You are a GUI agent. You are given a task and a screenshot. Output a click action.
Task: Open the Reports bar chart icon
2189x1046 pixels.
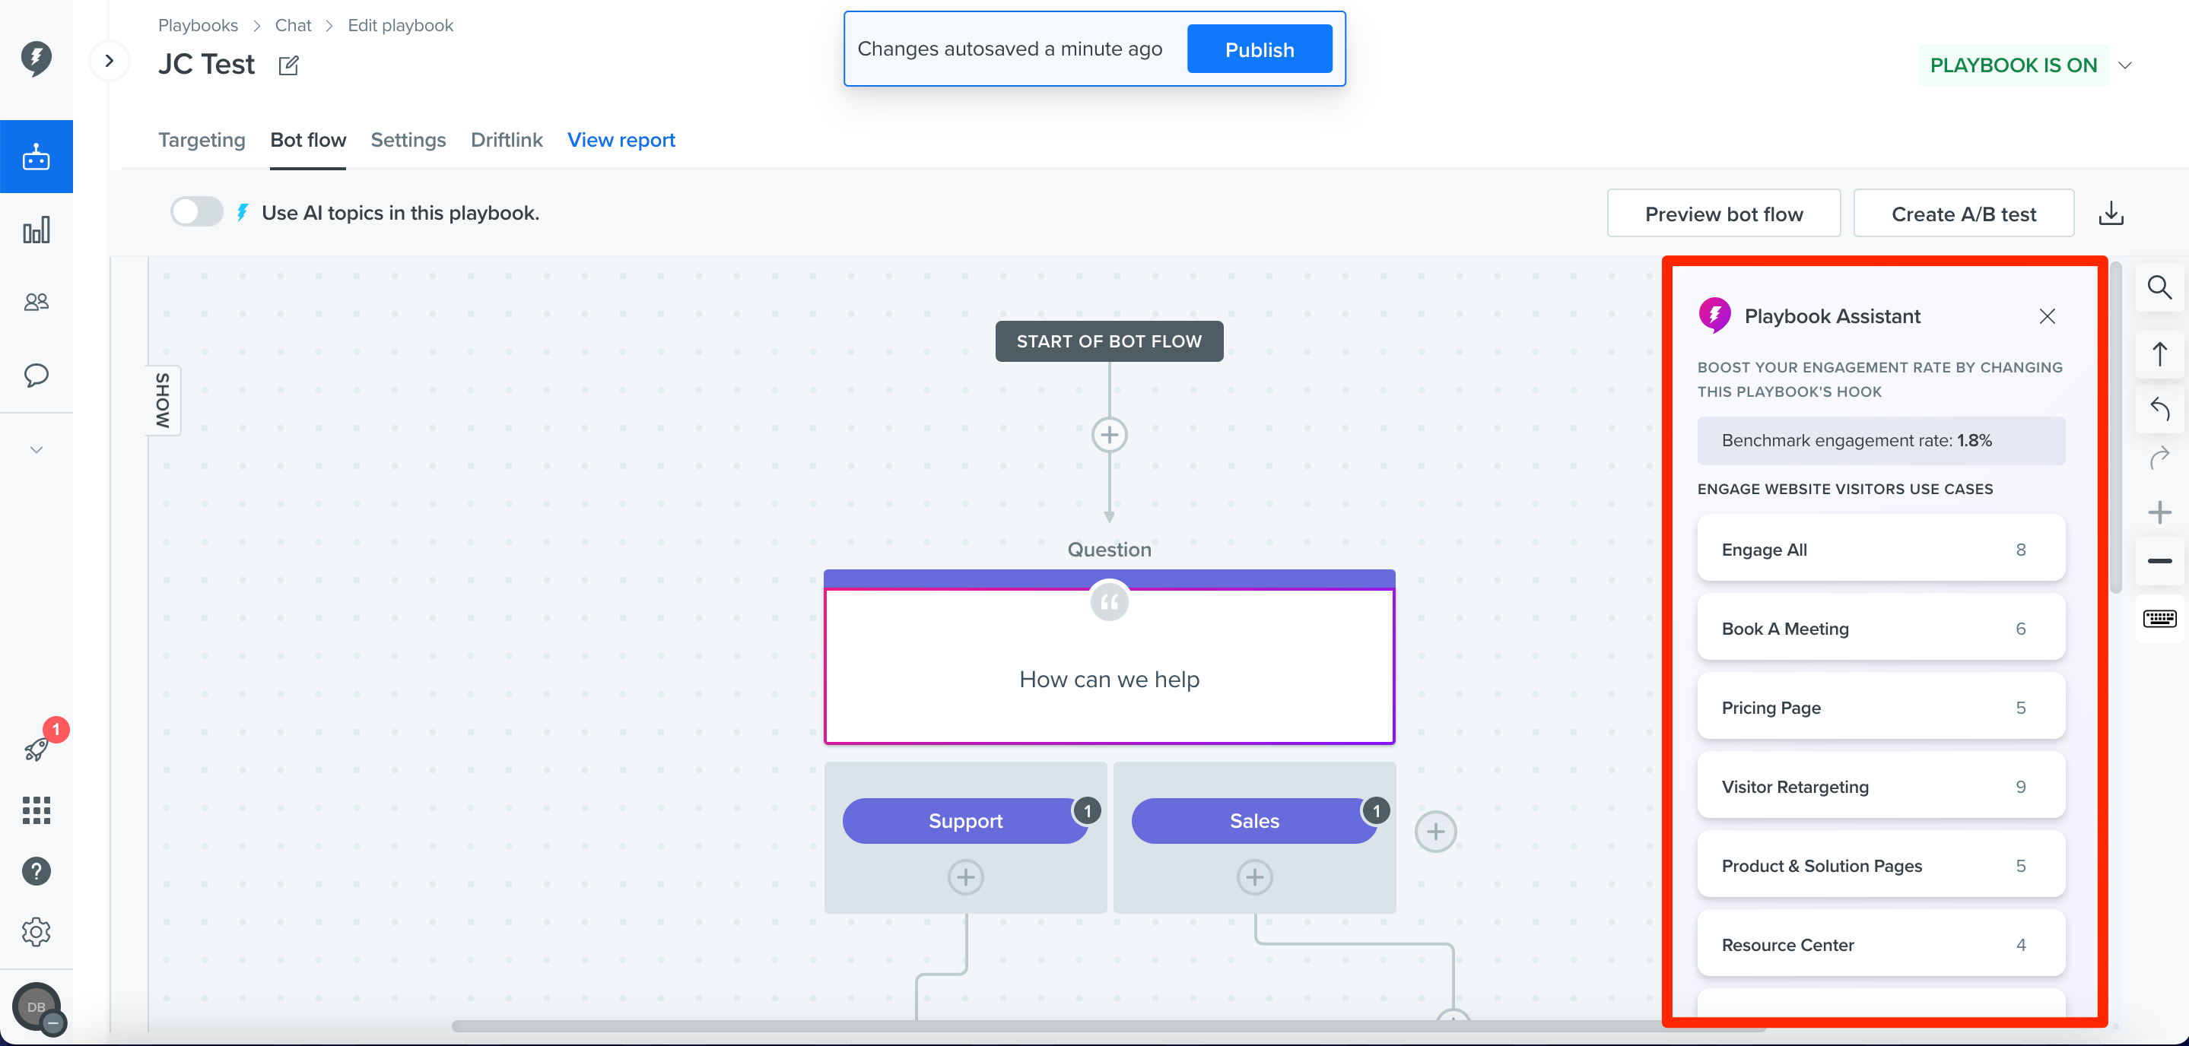click(x=36, y=230)
